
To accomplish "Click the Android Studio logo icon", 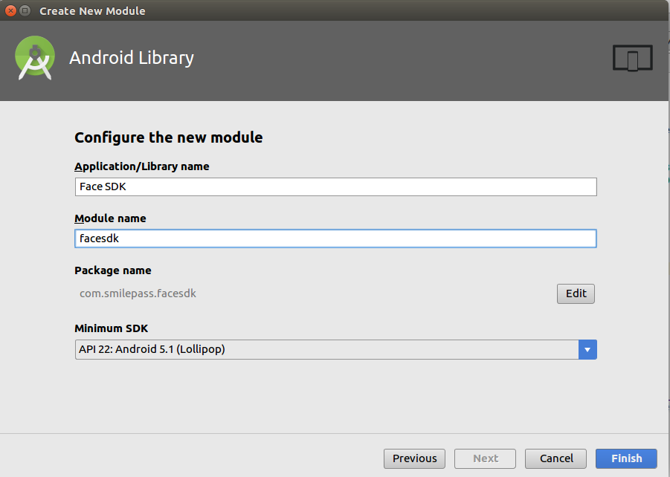I will 35,58.
